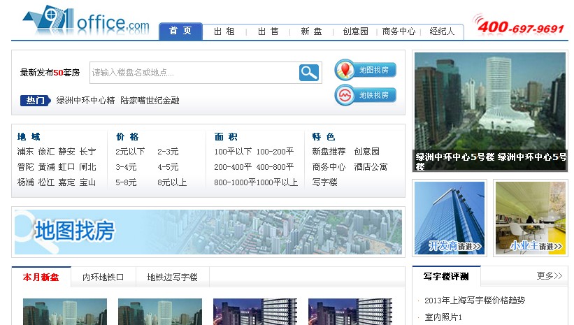Open the 小业主请进 image tile

pyautogui.click(x=530, y=218)
